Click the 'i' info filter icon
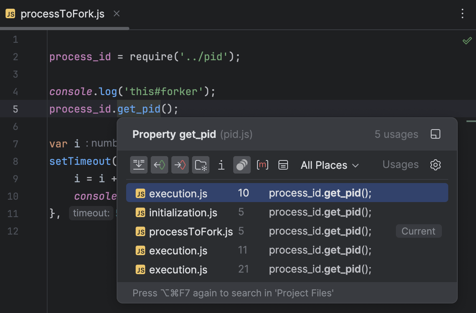Viewport: 476px width, 313px height. coord(221,165)
